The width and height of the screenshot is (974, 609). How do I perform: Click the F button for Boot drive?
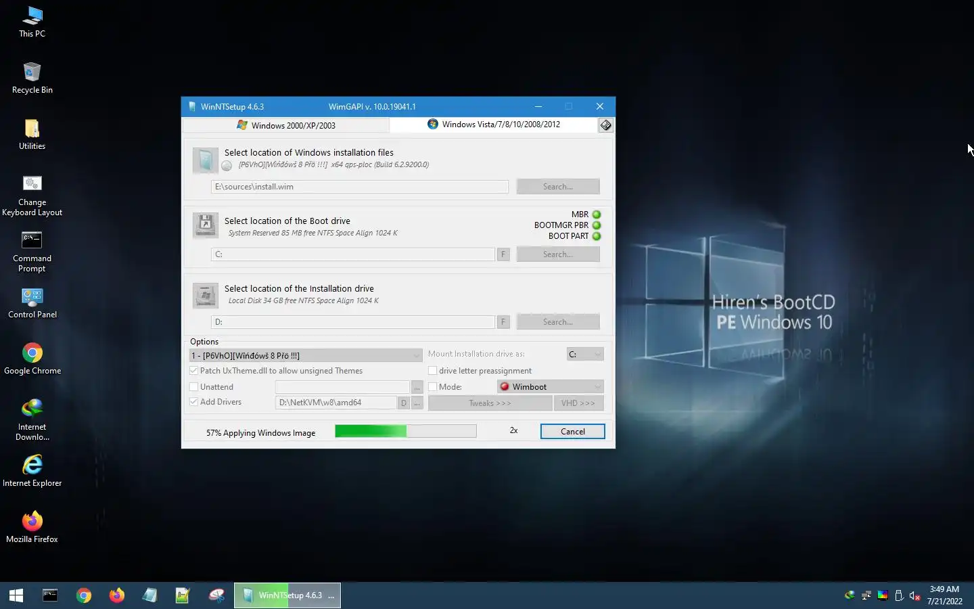tap(503, 254)
